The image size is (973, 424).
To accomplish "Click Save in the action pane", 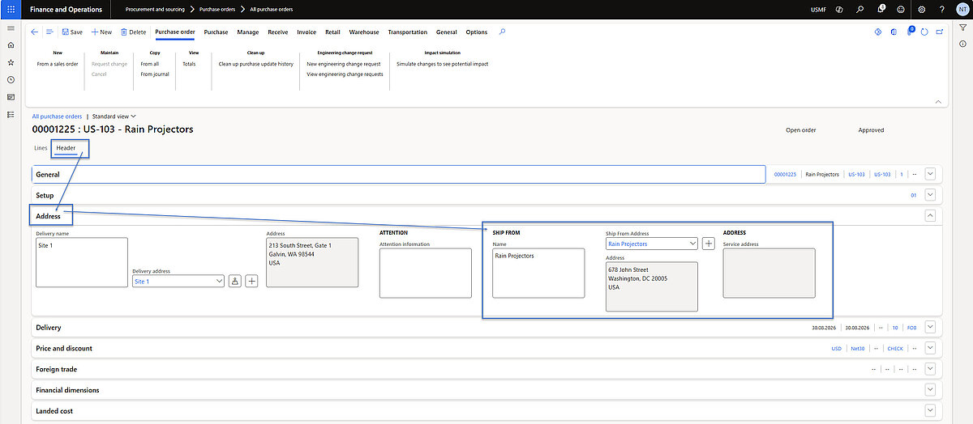I will [71, 32].
